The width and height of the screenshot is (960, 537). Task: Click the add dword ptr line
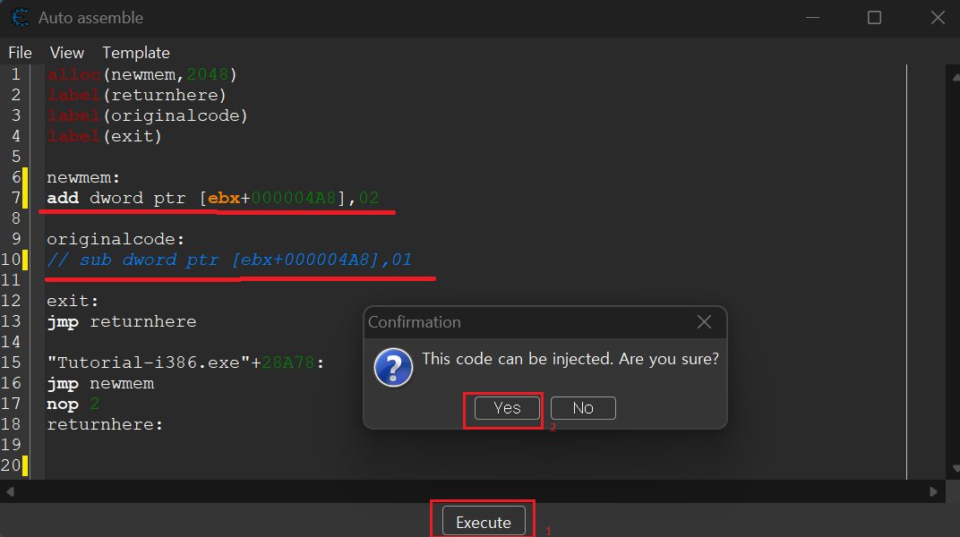[213, 198]
